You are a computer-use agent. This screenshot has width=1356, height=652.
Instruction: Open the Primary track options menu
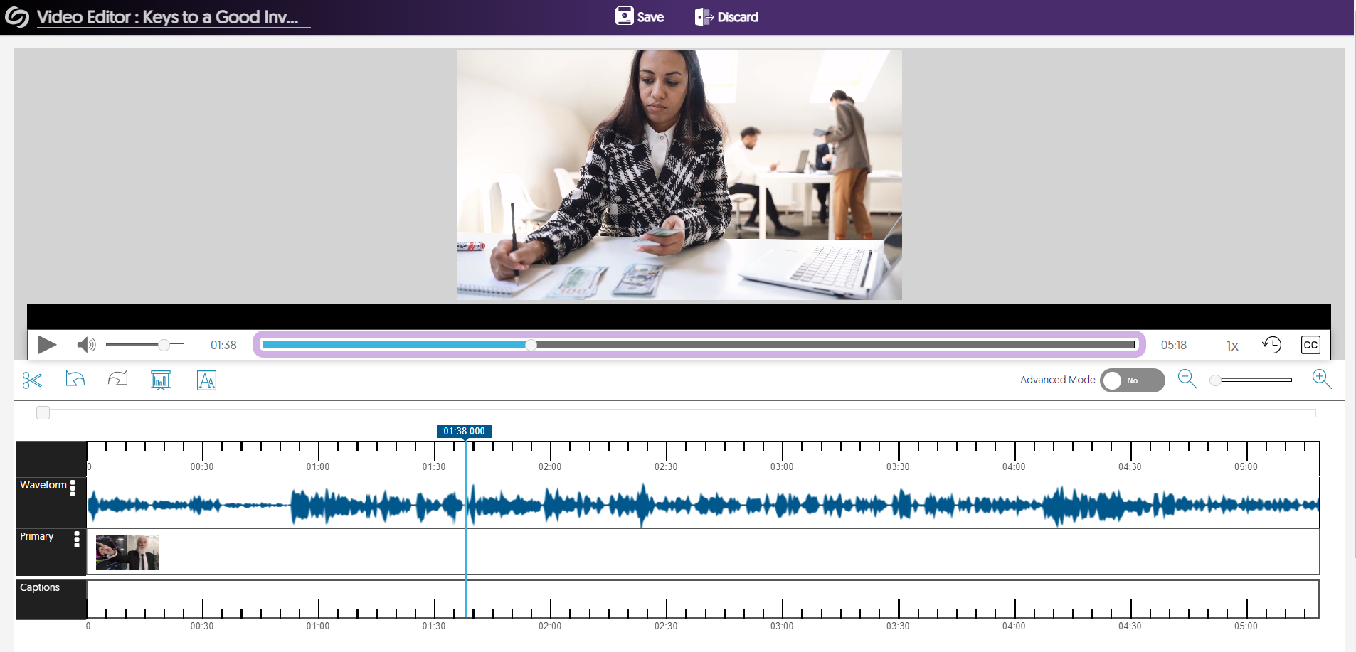tap(77, 539)
